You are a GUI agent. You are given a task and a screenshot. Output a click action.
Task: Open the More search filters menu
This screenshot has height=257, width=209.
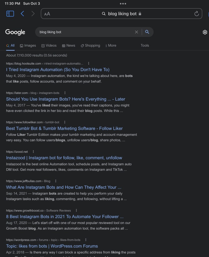[111, 45]
